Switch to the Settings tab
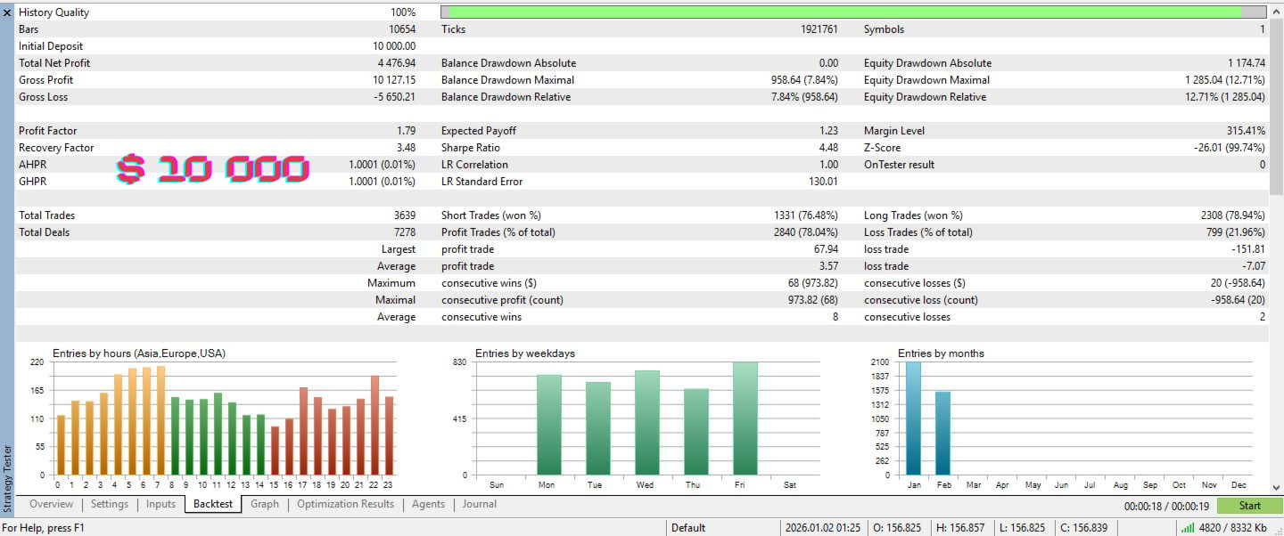Viewport: 1284px width, 536px height. 110,504
